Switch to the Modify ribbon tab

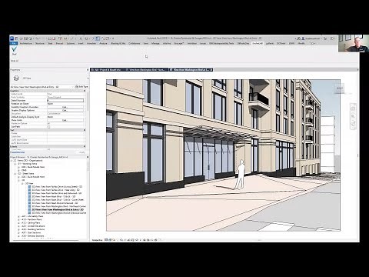(x=301, y=43)
